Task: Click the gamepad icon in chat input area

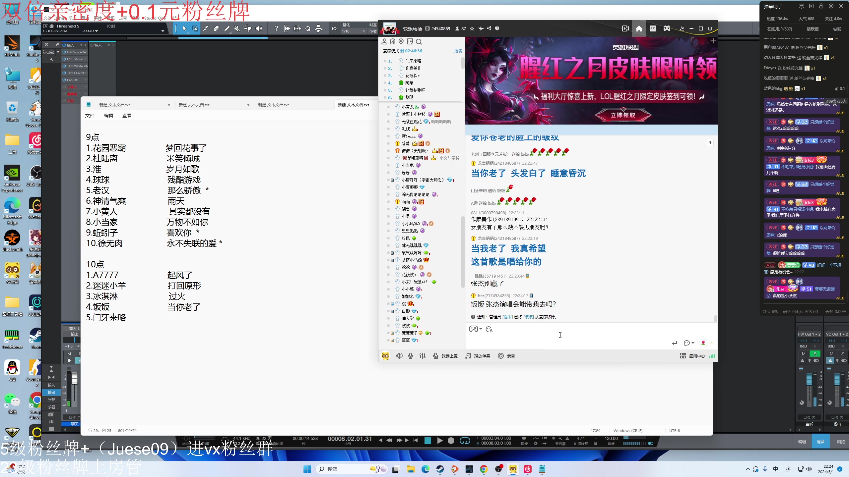Action: (x=474, y=329)
